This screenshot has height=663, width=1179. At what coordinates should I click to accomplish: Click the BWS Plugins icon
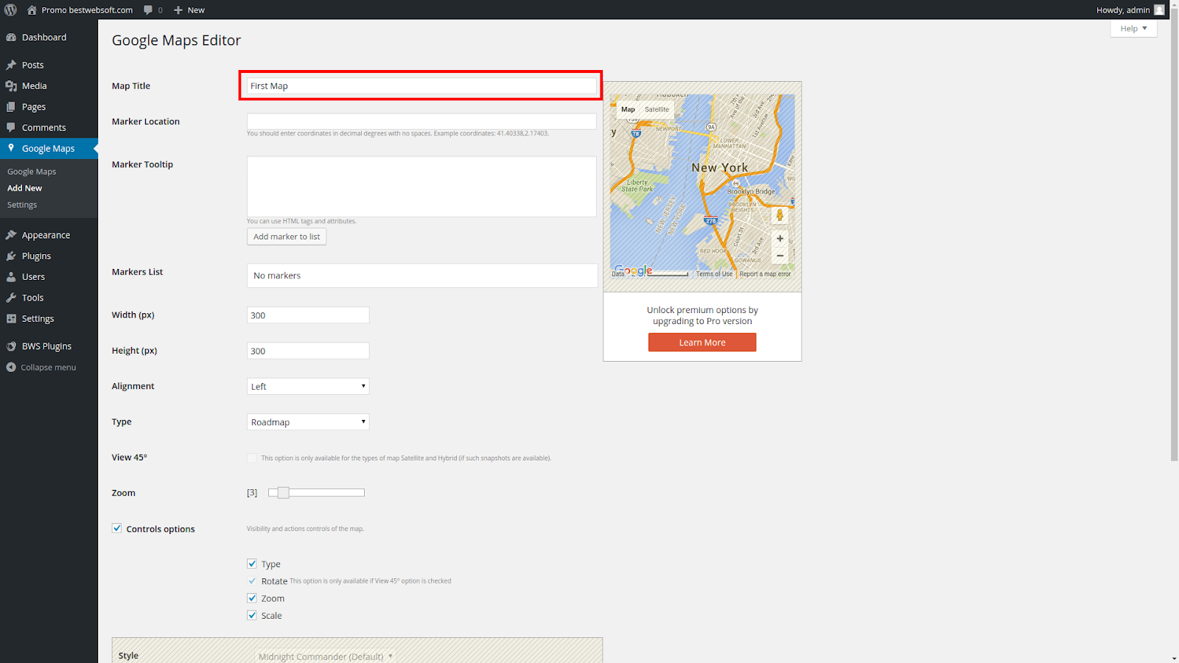pos(11,346)
